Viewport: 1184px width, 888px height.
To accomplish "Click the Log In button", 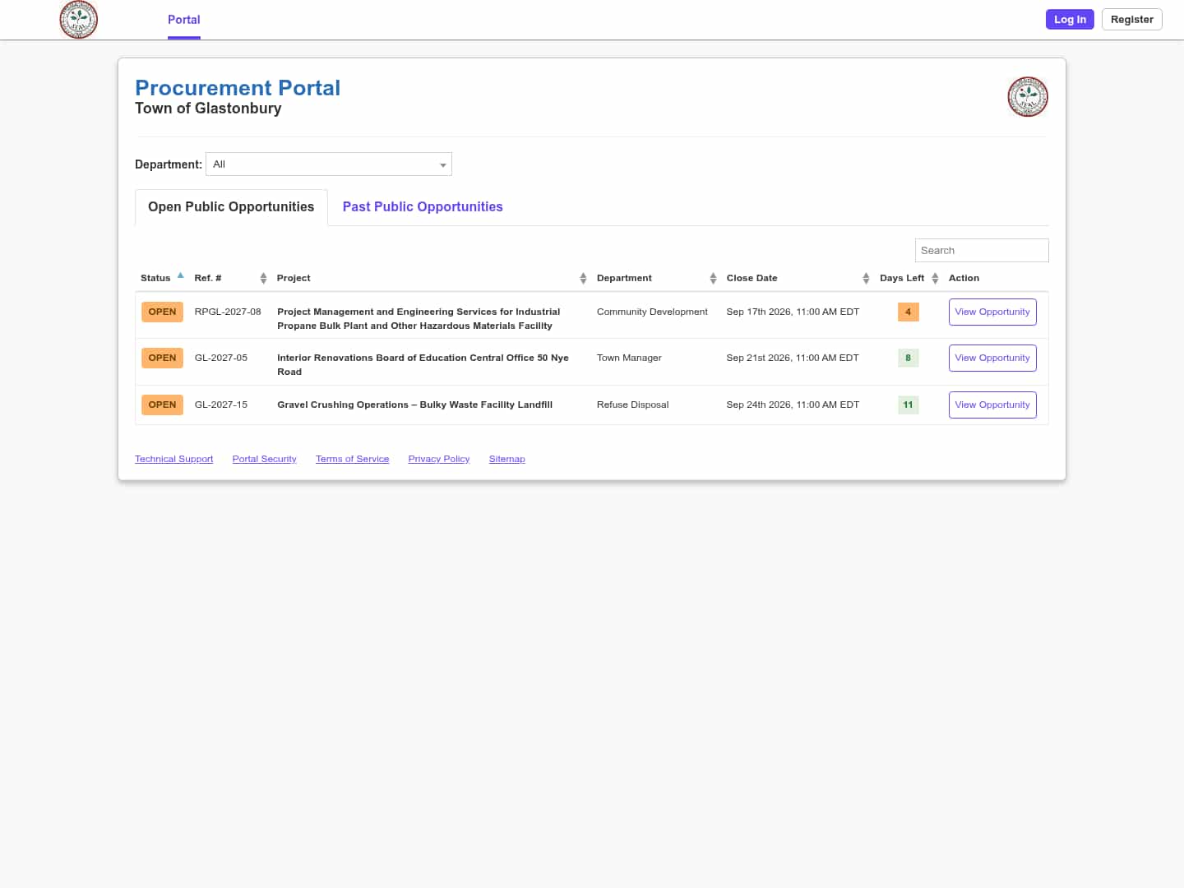I will click(x=1070, y=20).
